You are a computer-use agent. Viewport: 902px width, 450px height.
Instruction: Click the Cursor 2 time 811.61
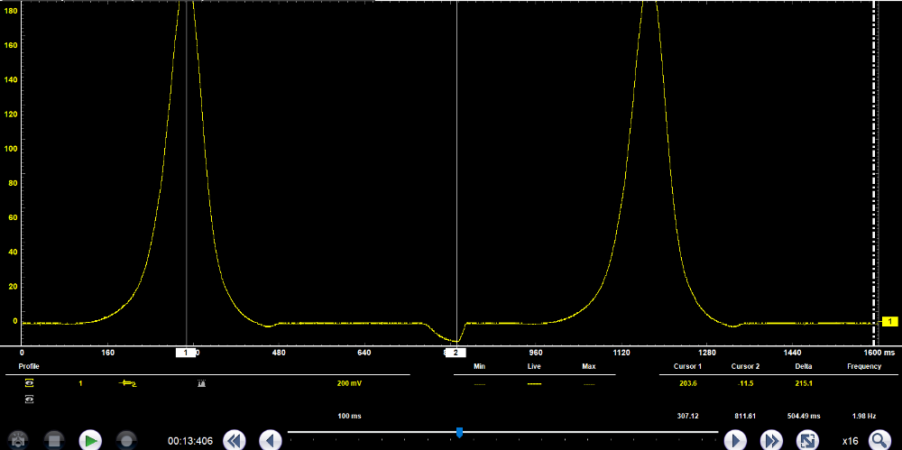coord(746,416)
